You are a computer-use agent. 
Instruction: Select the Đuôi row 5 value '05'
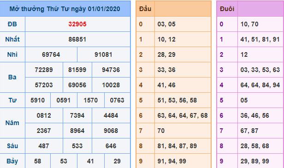244,100
